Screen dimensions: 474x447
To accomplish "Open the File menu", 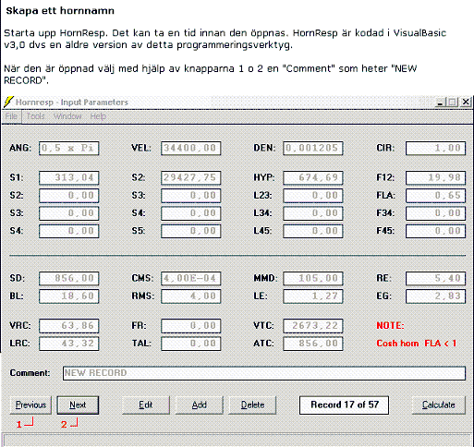I will (11, 116).
